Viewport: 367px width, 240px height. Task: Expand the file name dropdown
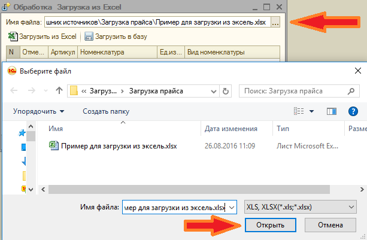(232, 207)
